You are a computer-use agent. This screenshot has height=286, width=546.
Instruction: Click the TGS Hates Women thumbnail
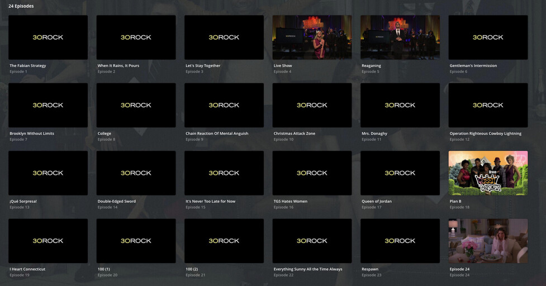pyautogui.click(x=312, y=173)
